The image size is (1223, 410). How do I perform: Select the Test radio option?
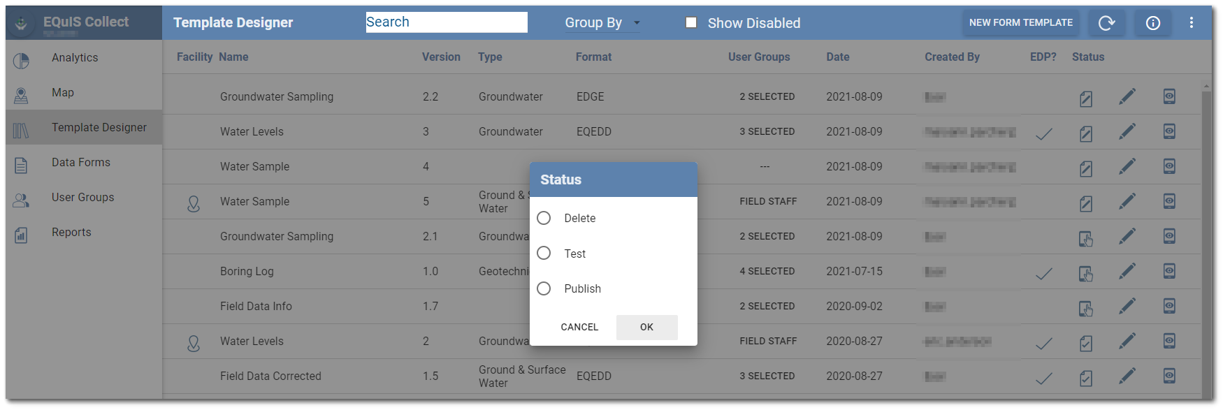(544, 254)
